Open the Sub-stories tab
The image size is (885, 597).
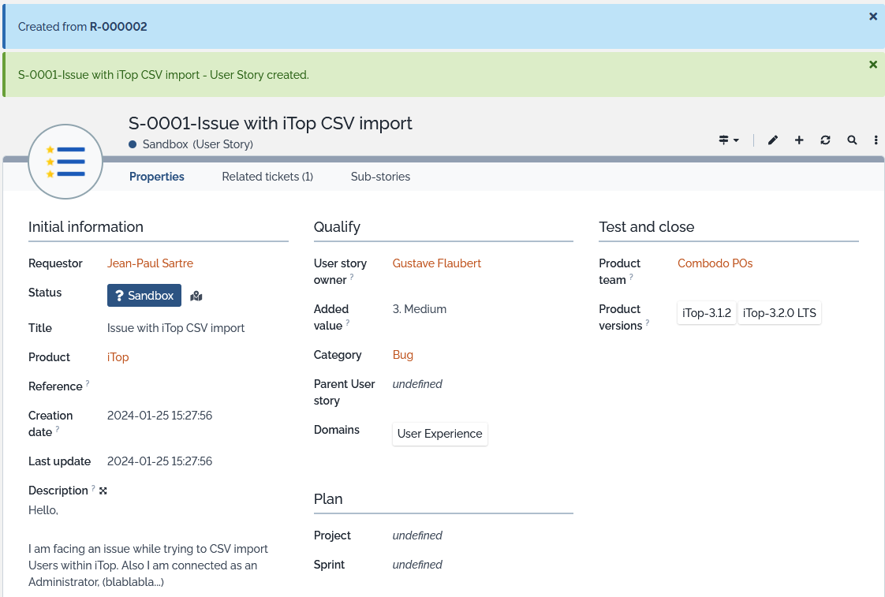380,177
